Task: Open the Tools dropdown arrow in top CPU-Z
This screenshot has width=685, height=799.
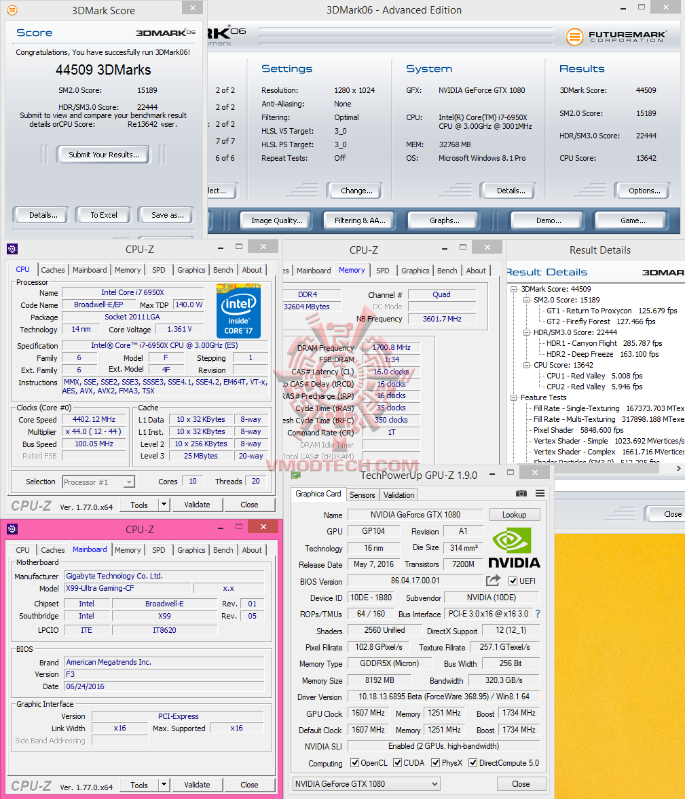Action: click(x=164, y=505)
